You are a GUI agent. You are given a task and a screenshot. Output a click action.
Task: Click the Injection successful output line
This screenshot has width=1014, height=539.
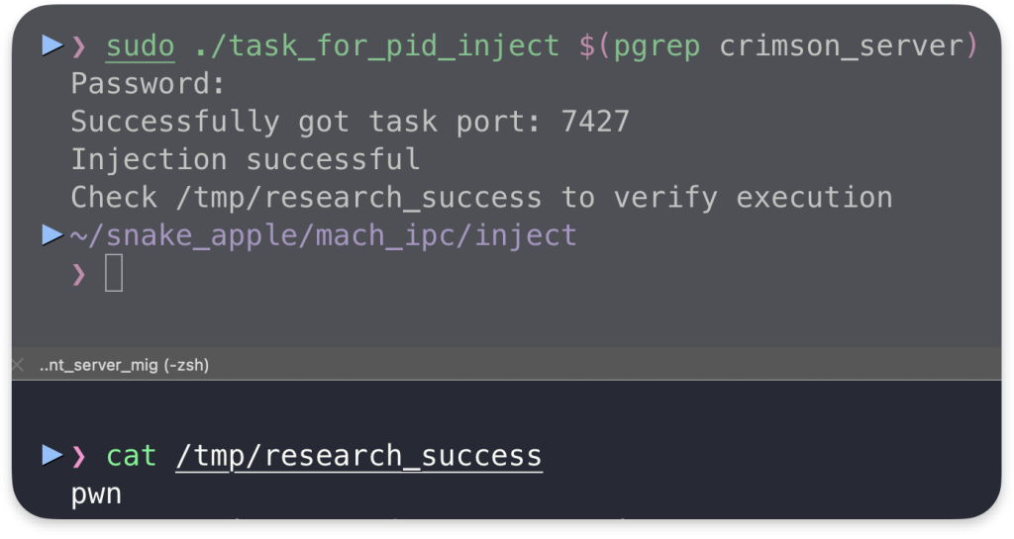click(246, 159)
